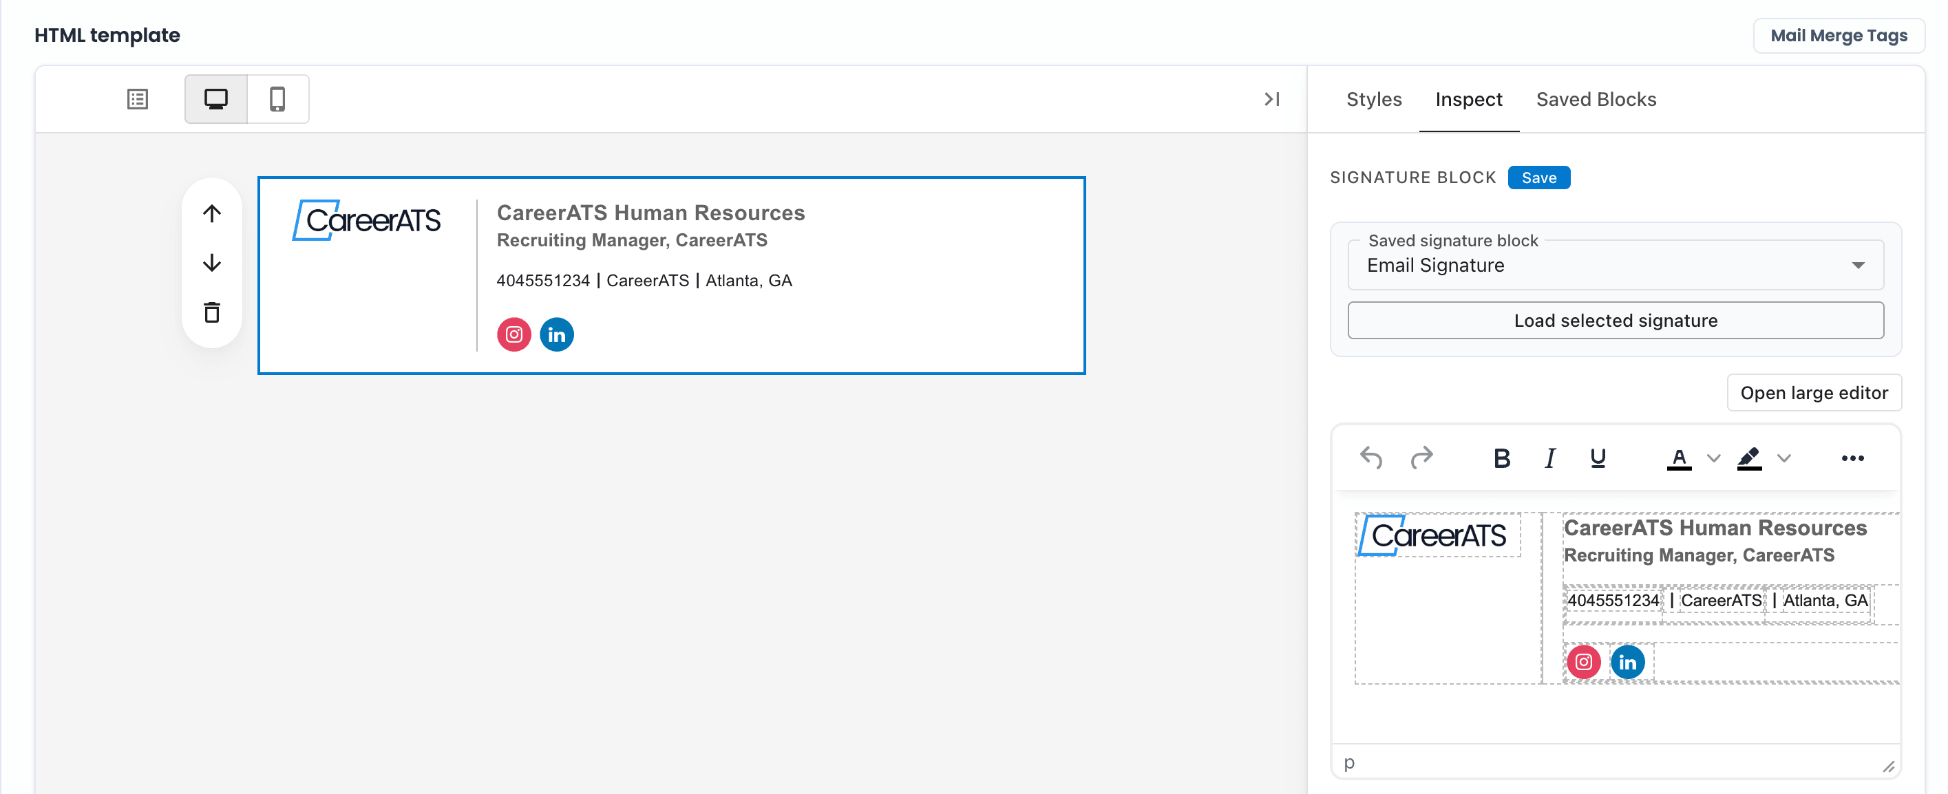Click CareerATS logo in the editor
The image size is (1948, 794).
[x=1433, y=535]
